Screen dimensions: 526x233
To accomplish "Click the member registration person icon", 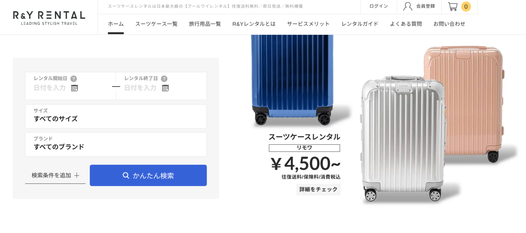I will (408, 6).
